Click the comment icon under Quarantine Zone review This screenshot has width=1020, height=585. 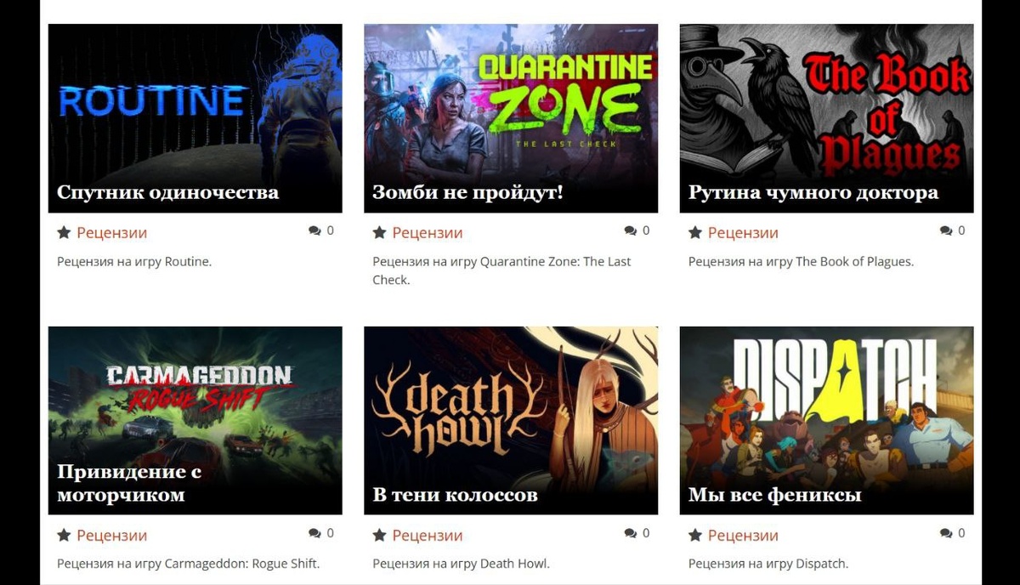(631, 230)
